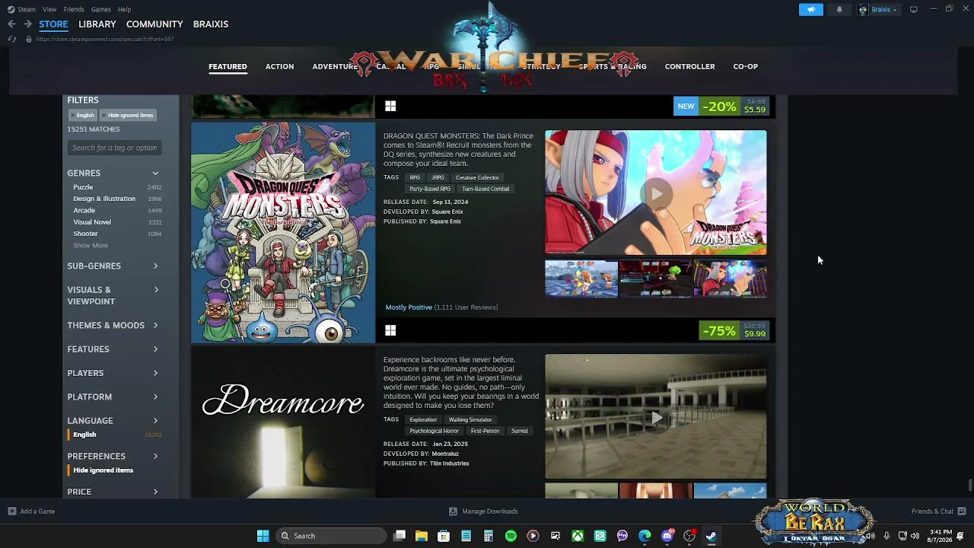Open the Calculator from the taskbar

[x=489, y=536]
